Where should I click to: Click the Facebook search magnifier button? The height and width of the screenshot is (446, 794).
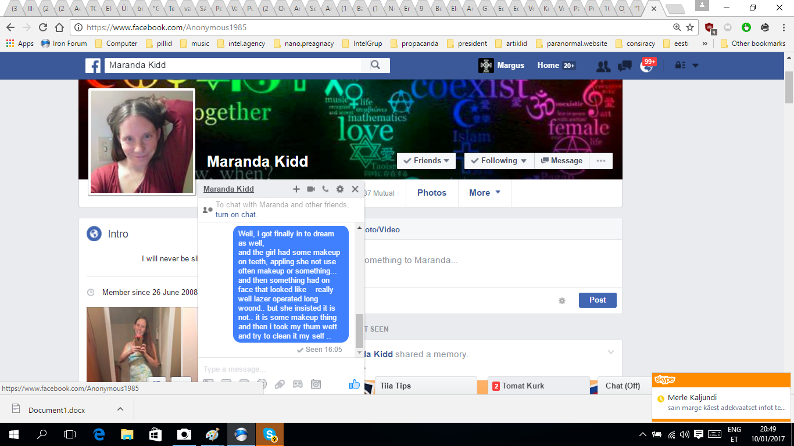tap(375, 65)
